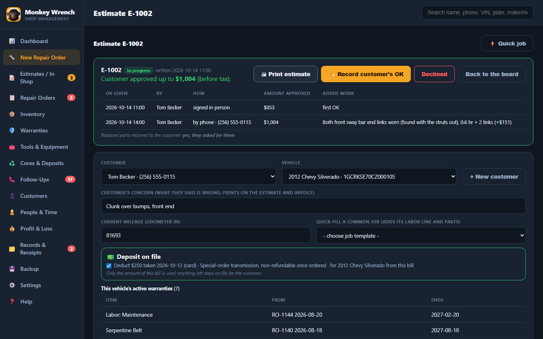Click the current mileage field 81693
The image size is (543, 339).
[x=206, y=235]
